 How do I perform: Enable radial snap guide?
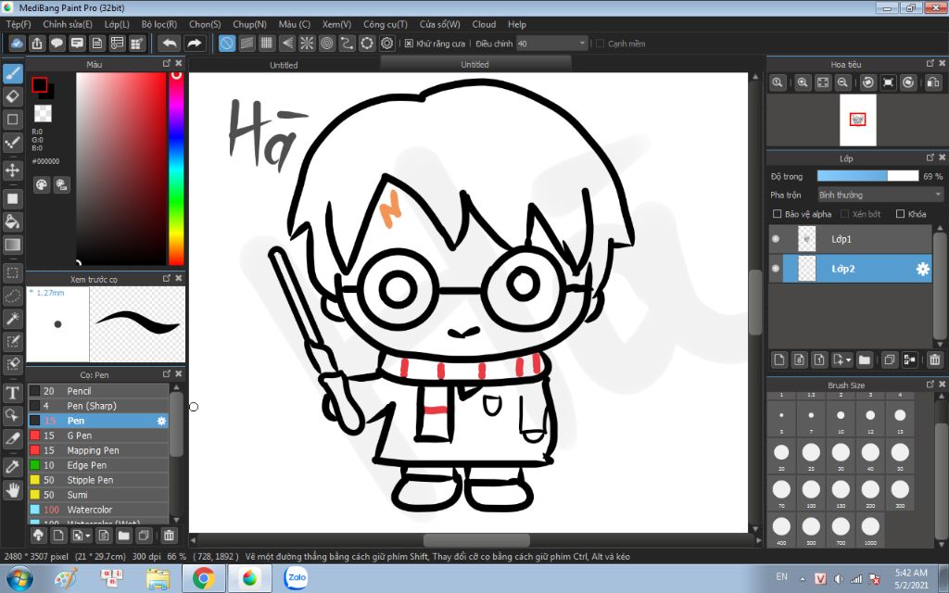pyautogui.click(x=307, y=44)
